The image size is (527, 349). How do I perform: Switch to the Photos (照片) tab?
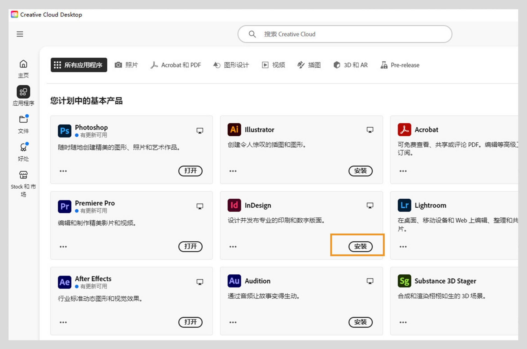click(126, 65)
